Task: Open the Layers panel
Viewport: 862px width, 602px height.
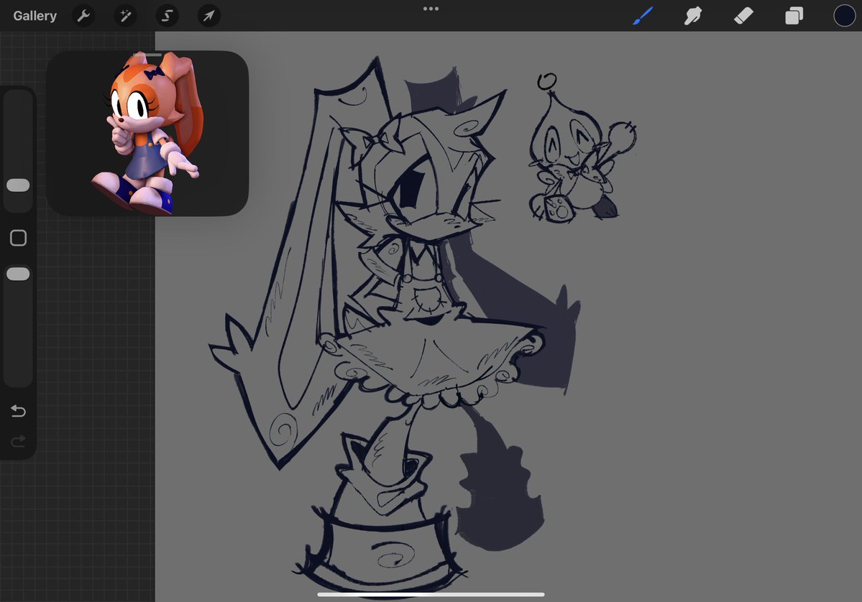Action: (x=794, y=16)
